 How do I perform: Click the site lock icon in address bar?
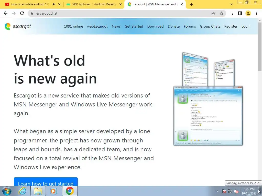(32, 13)
